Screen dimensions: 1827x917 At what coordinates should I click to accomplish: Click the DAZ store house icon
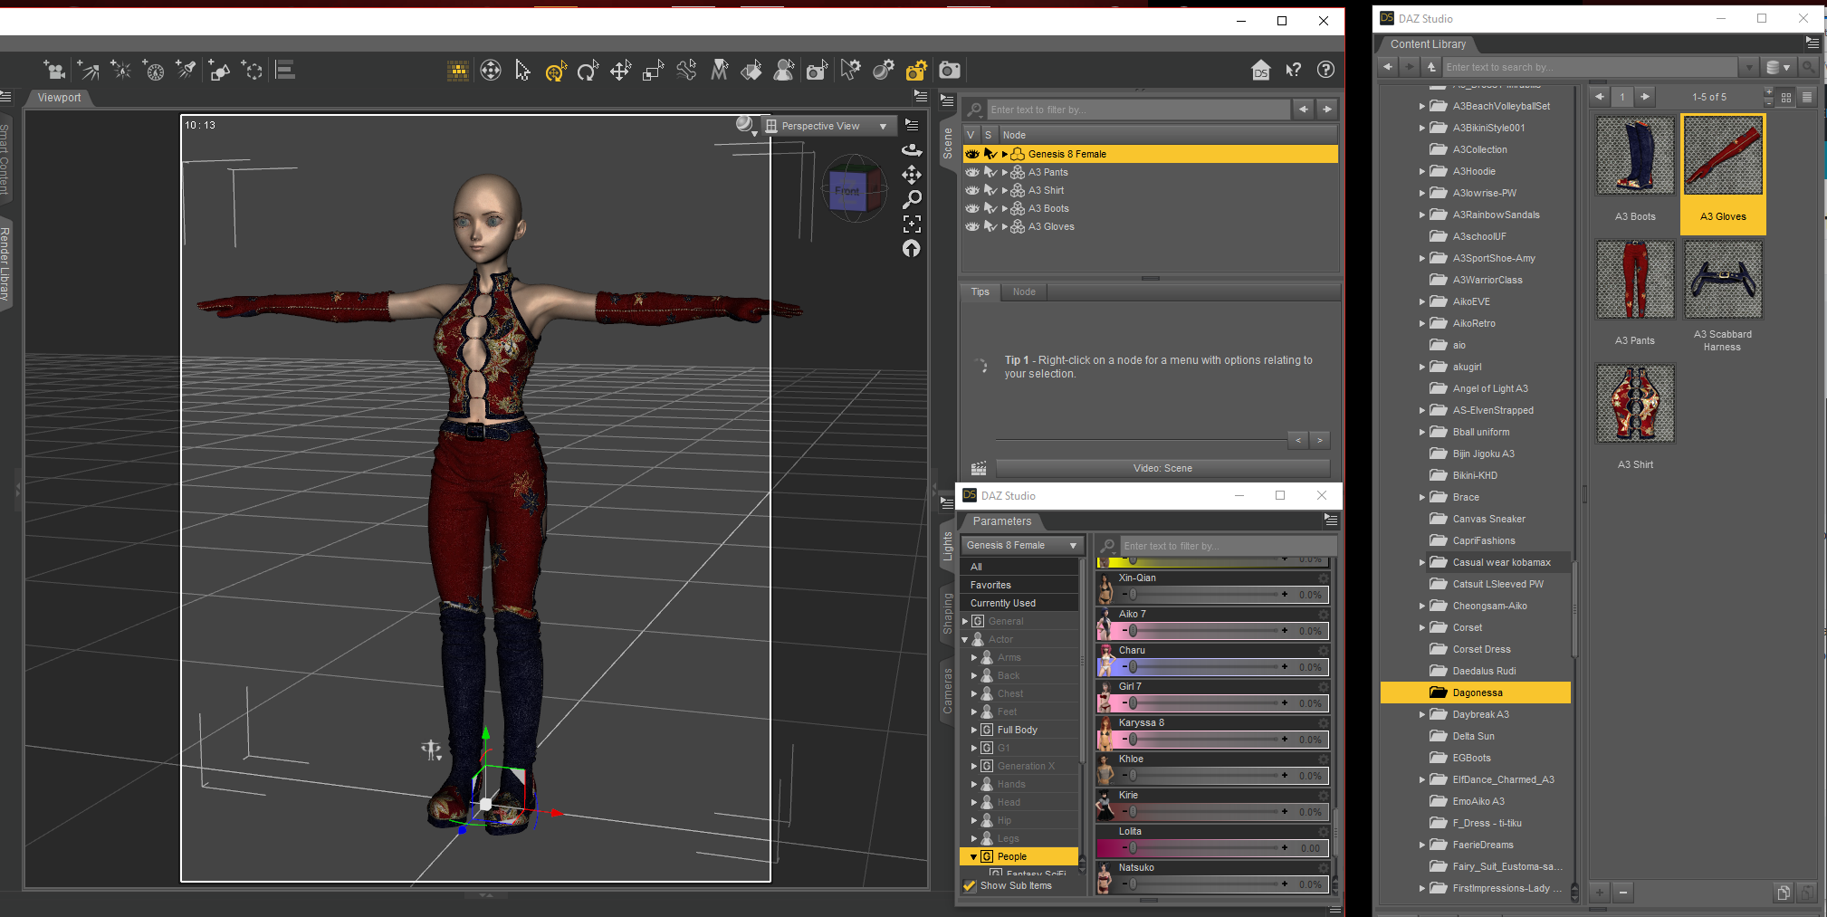tap(1260, 70)
